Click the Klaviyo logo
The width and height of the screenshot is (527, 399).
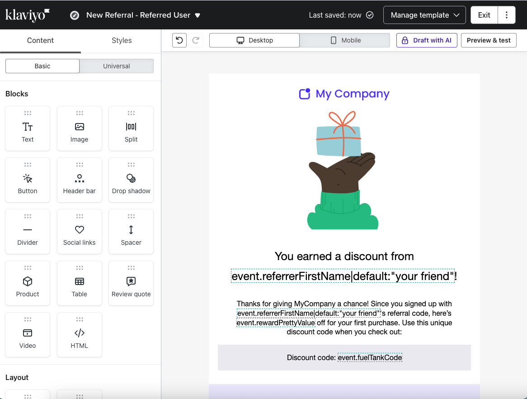coord(28,15)
